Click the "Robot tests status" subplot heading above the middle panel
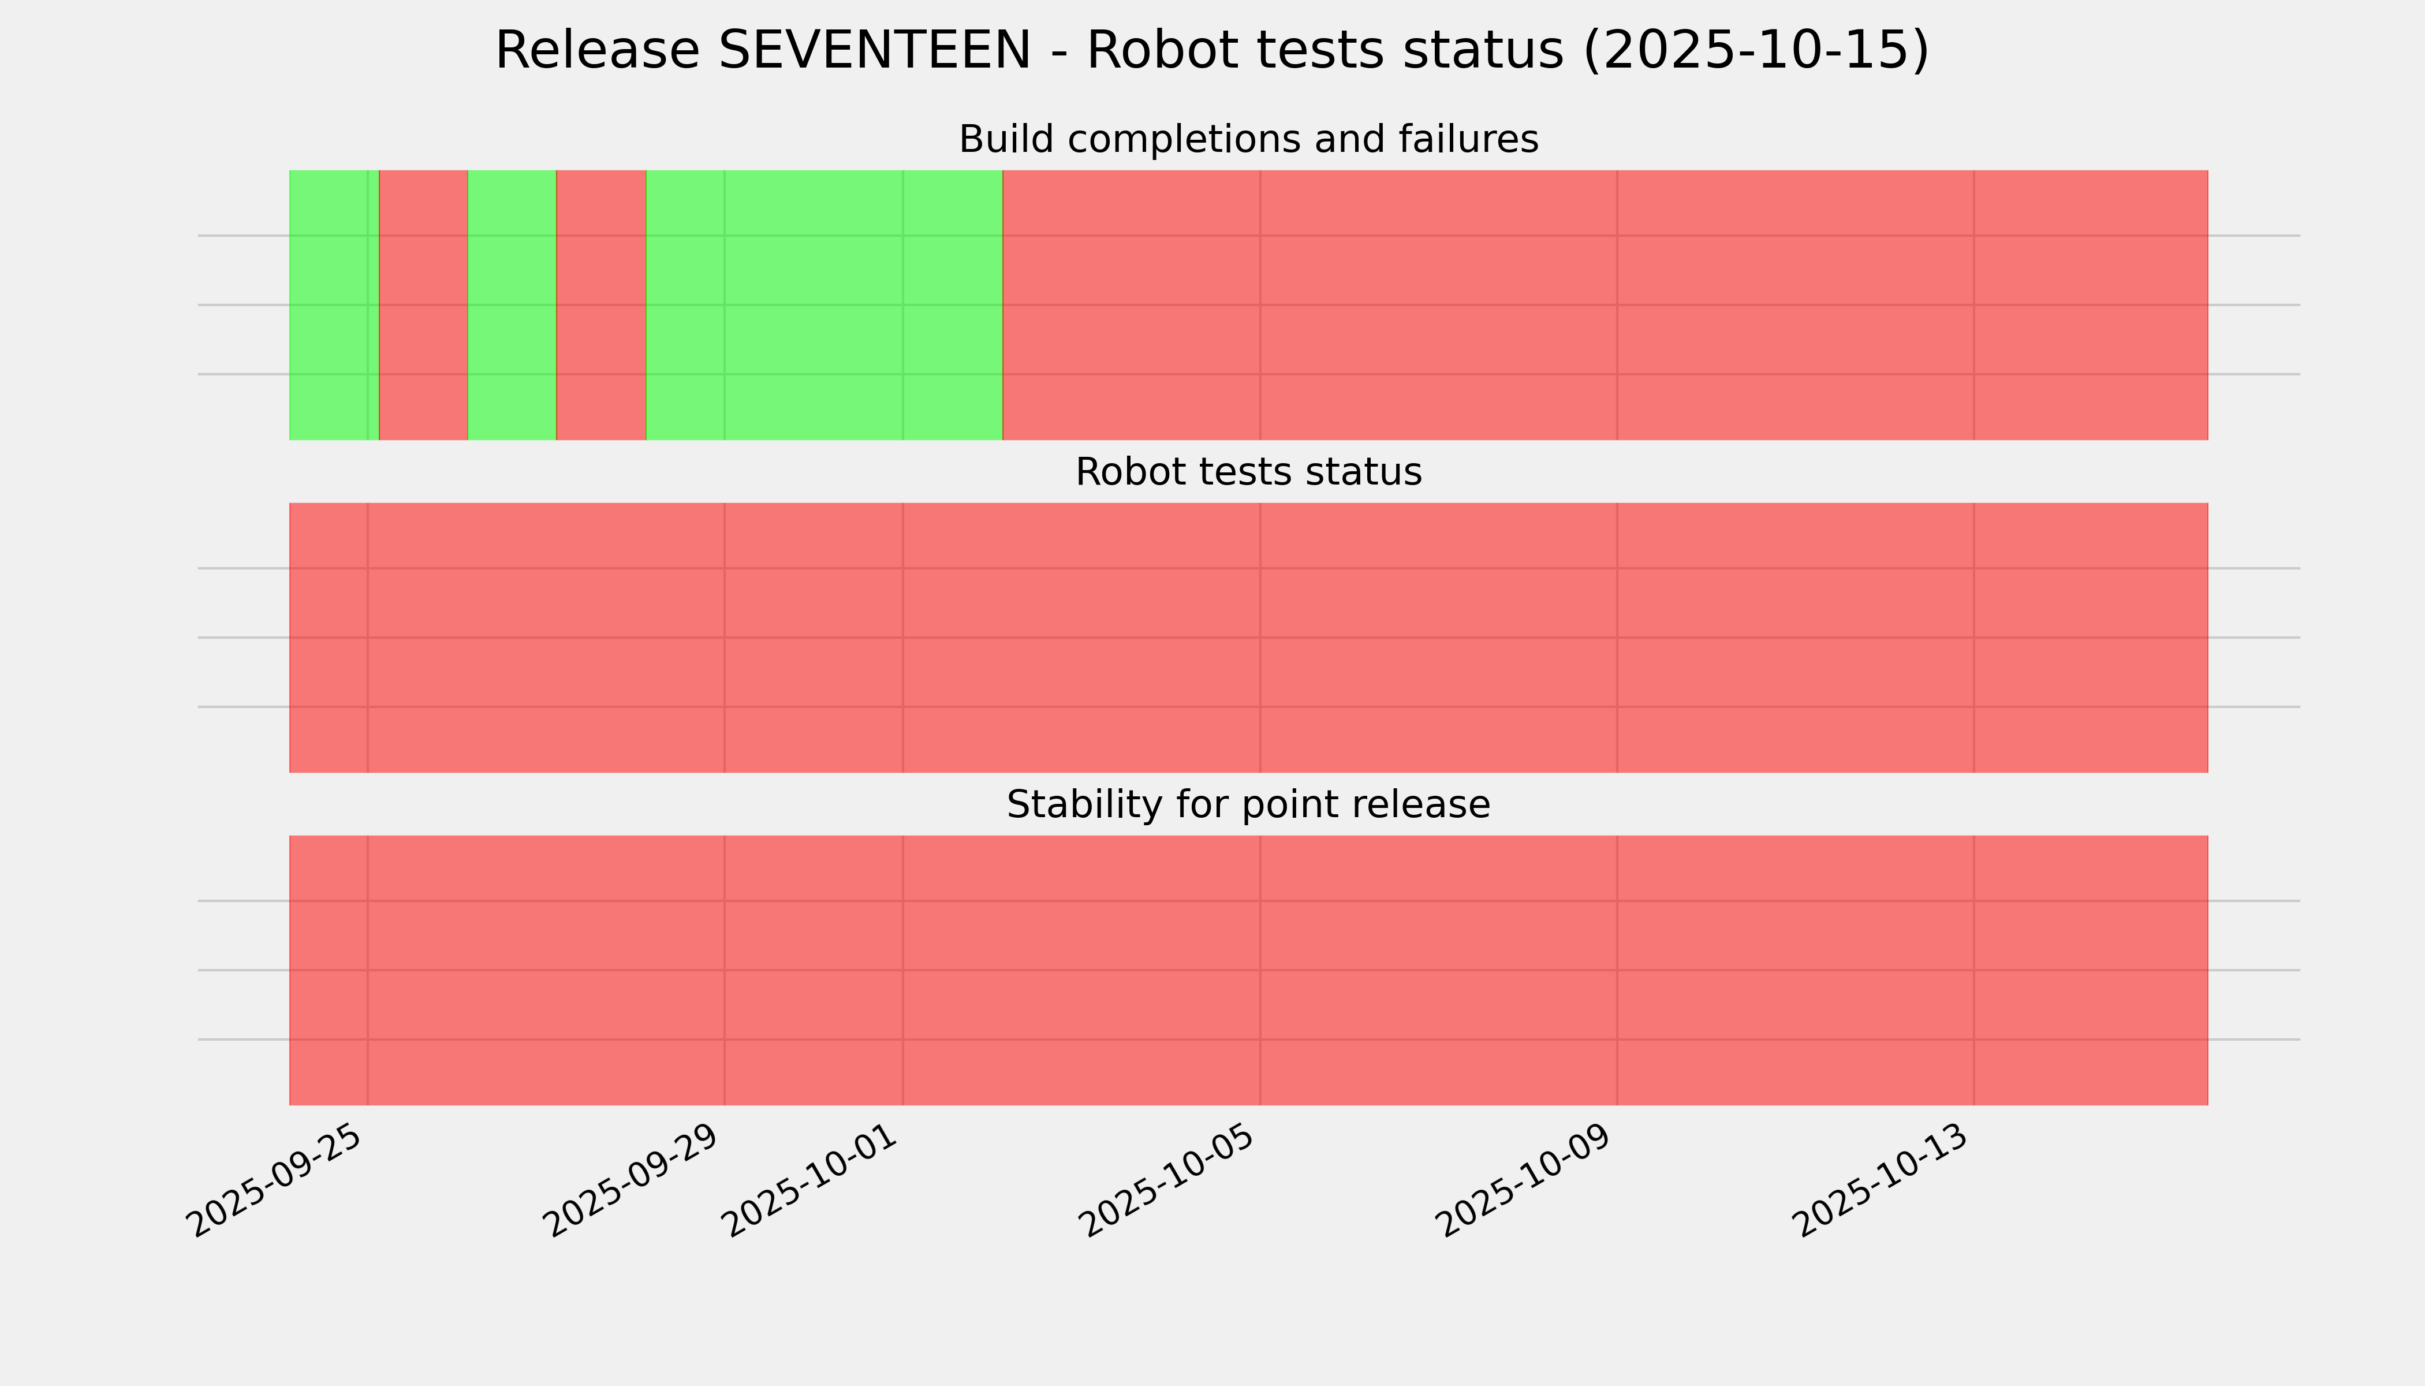This screenshot has height=1386, width=2425. [x=1248, y=472]
